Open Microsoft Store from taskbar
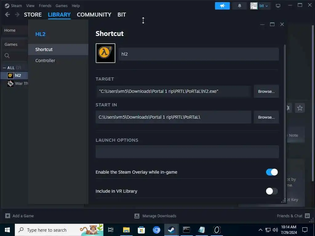This screenshot has height=236, width=315. pos(141,230)
